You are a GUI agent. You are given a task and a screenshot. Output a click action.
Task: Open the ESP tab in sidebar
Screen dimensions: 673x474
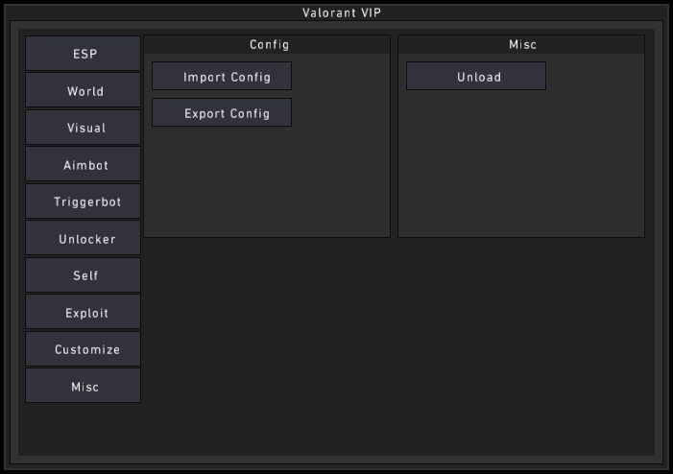coord(84,54)
